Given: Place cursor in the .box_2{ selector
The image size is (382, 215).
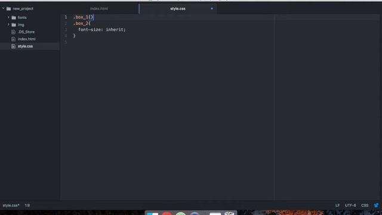Looking at the screenshot, I should (x=82, y=23).
